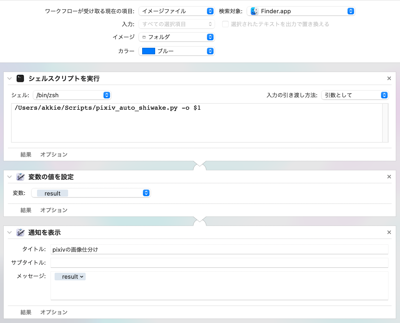
Task: Click the Automator icon beside 変数の値を設定
Action: 20,177
